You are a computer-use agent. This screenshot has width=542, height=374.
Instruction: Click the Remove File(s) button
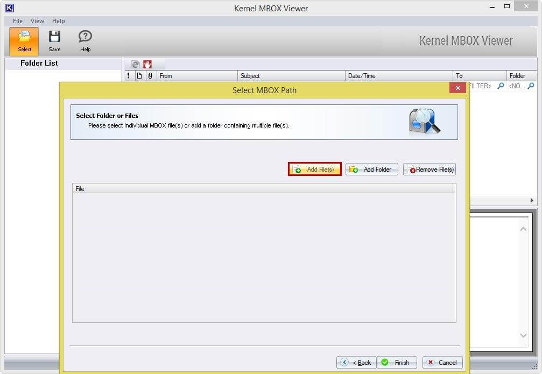[430, 169]
